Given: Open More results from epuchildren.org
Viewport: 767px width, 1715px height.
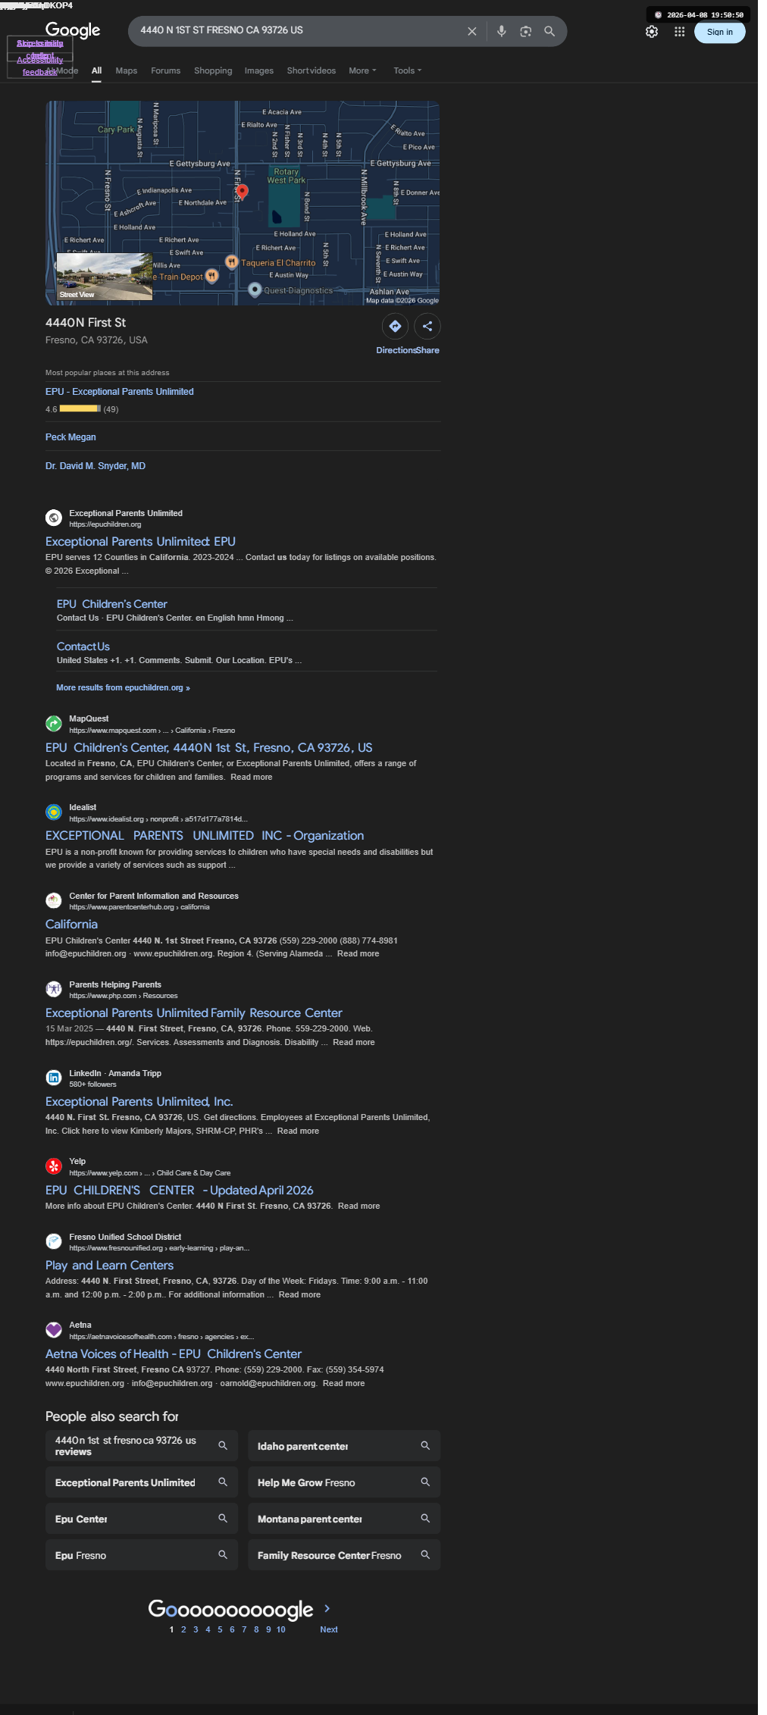Looking at the screenshot, I should click(123, 687).
